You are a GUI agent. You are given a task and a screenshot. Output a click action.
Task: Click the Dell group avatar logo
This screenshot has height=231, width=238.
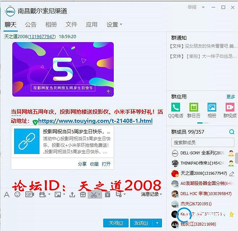click(10, 11)
